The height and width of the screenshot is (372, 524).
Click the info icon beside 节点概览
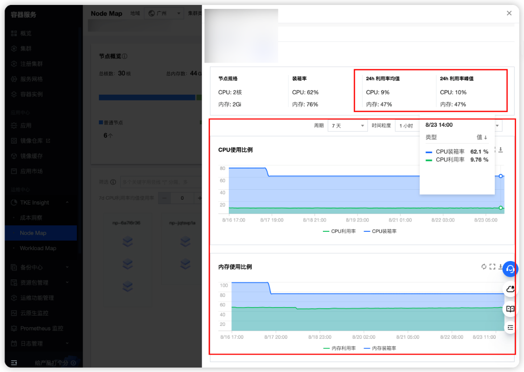[x=125, y=56]
